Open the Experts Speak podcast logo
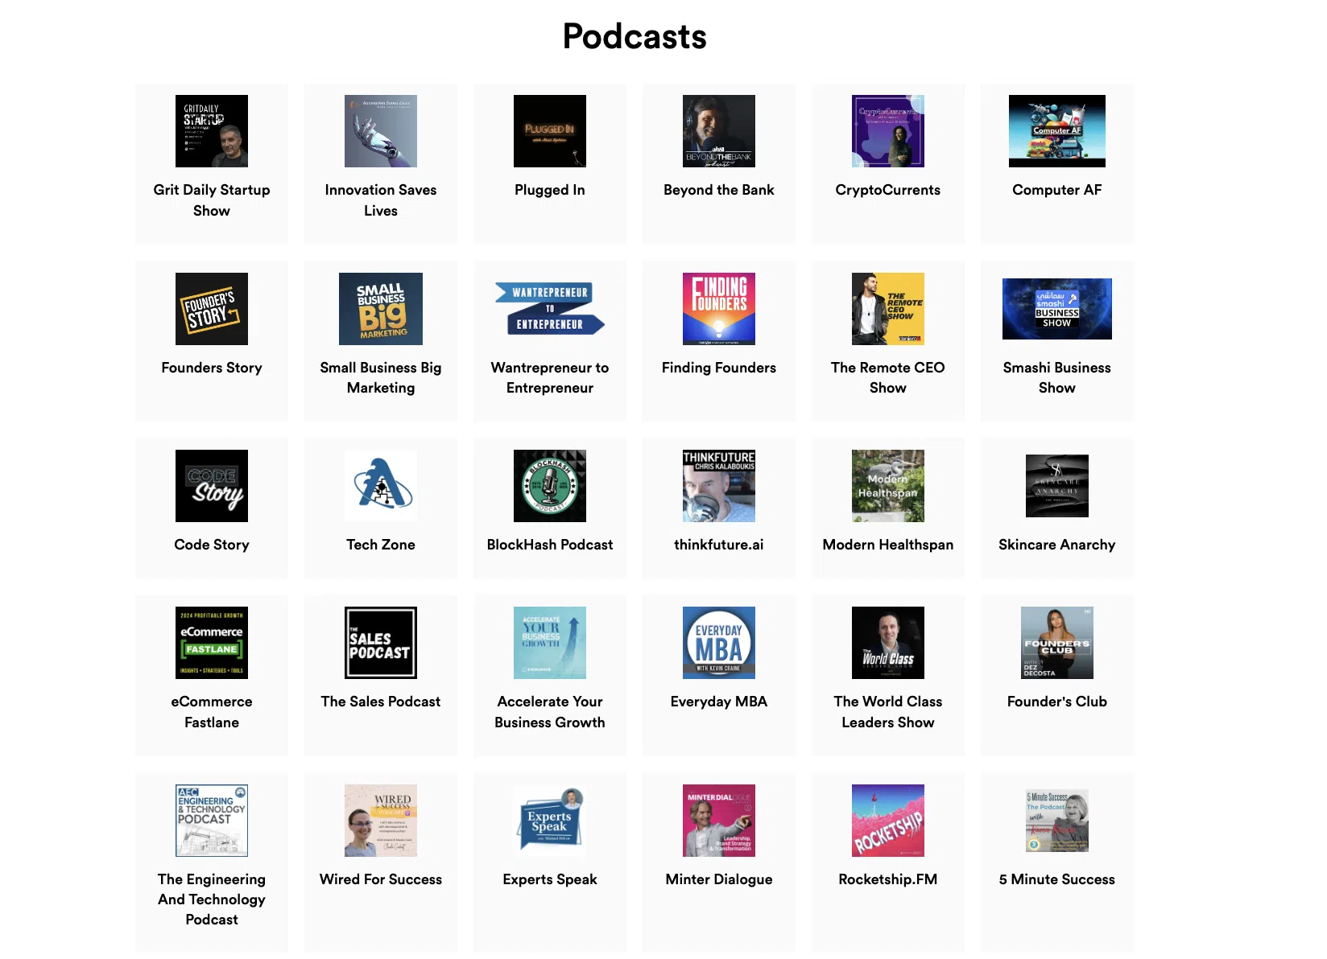 pos(549,821)
